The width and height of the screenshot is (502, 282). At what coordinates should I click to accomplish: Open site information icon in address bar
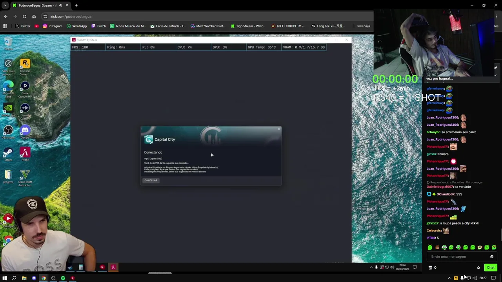[x=45, y=16]
